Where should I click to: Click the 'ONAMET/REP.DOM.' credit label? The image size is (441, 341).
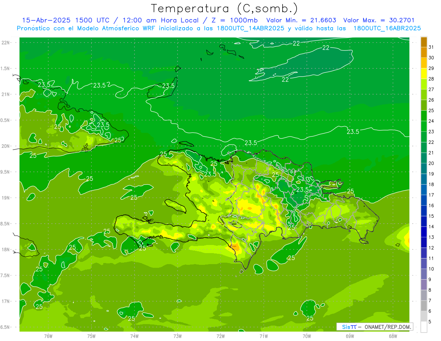coord(388,327)
